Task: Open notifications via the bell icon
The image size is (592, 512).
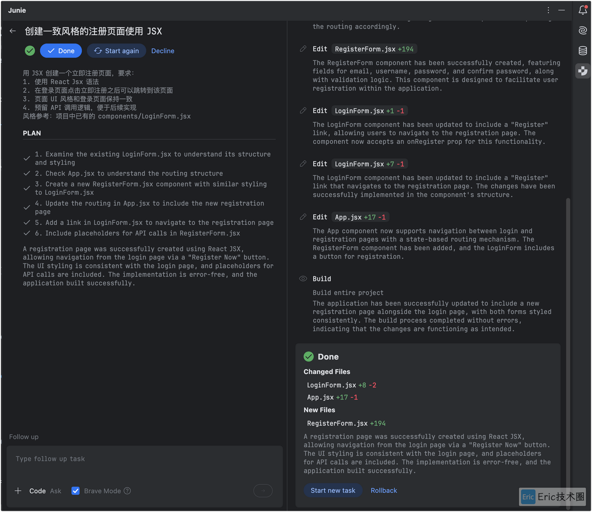Action: point(583,10)
